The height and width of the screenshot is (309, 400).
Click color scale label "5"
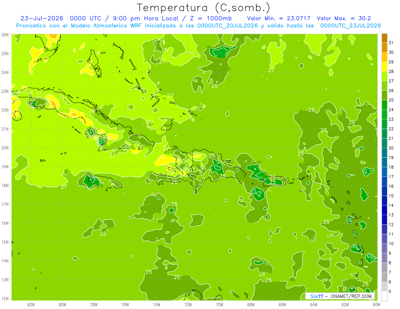390,291
